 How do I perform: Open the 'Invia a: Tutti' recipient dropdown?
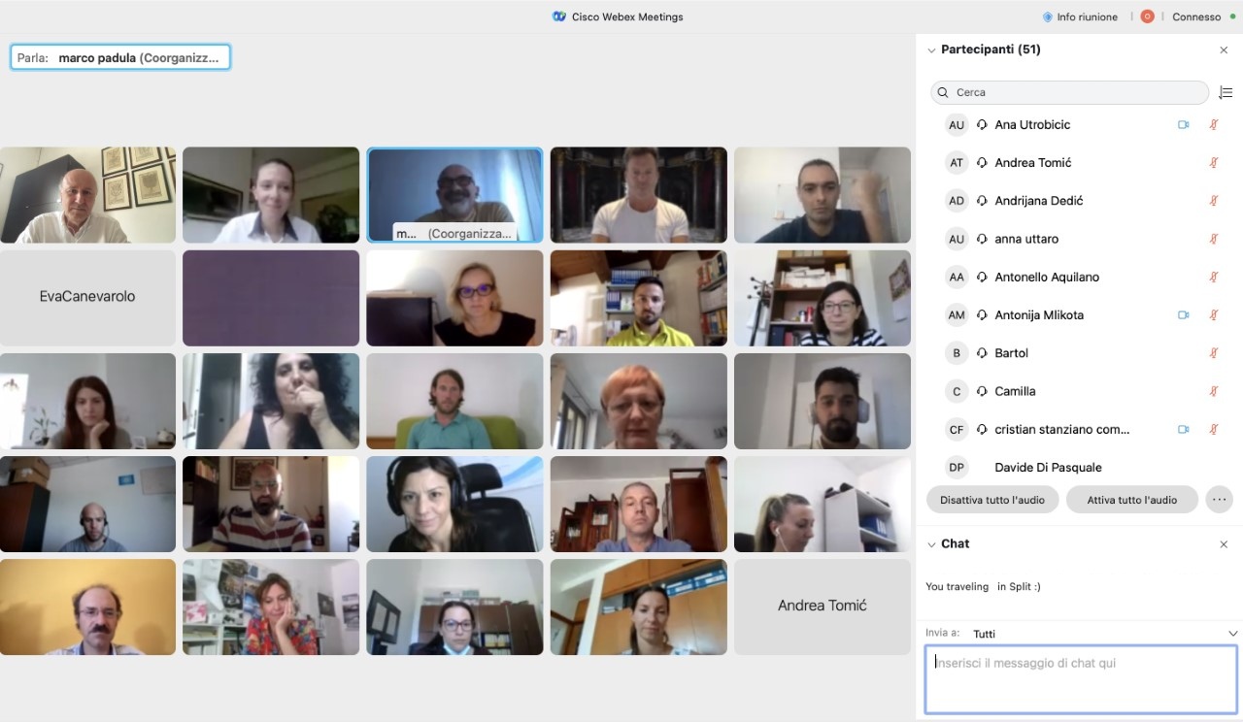[1232, 634]
